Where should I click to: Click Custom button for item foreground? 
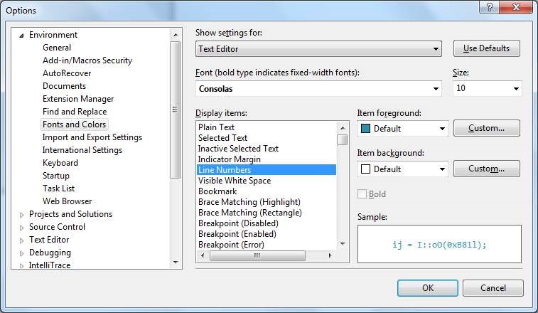coord(486,128)
